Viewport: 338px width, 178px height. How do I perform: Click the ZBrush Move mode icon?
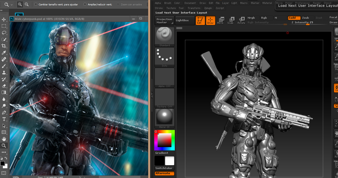click(220, 20)
